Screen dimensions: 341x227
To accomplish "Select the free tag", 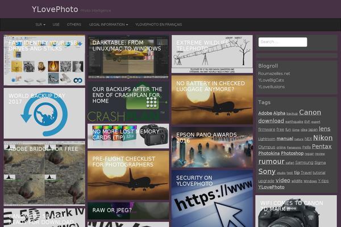I will click(x=280, y=129).
